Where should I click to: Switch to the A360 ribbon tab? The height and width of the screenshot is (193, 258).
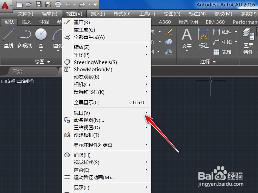point(165,22)
